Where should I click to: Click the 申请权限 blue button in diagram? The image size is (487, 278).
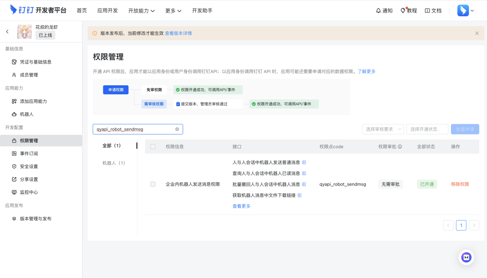116,90
